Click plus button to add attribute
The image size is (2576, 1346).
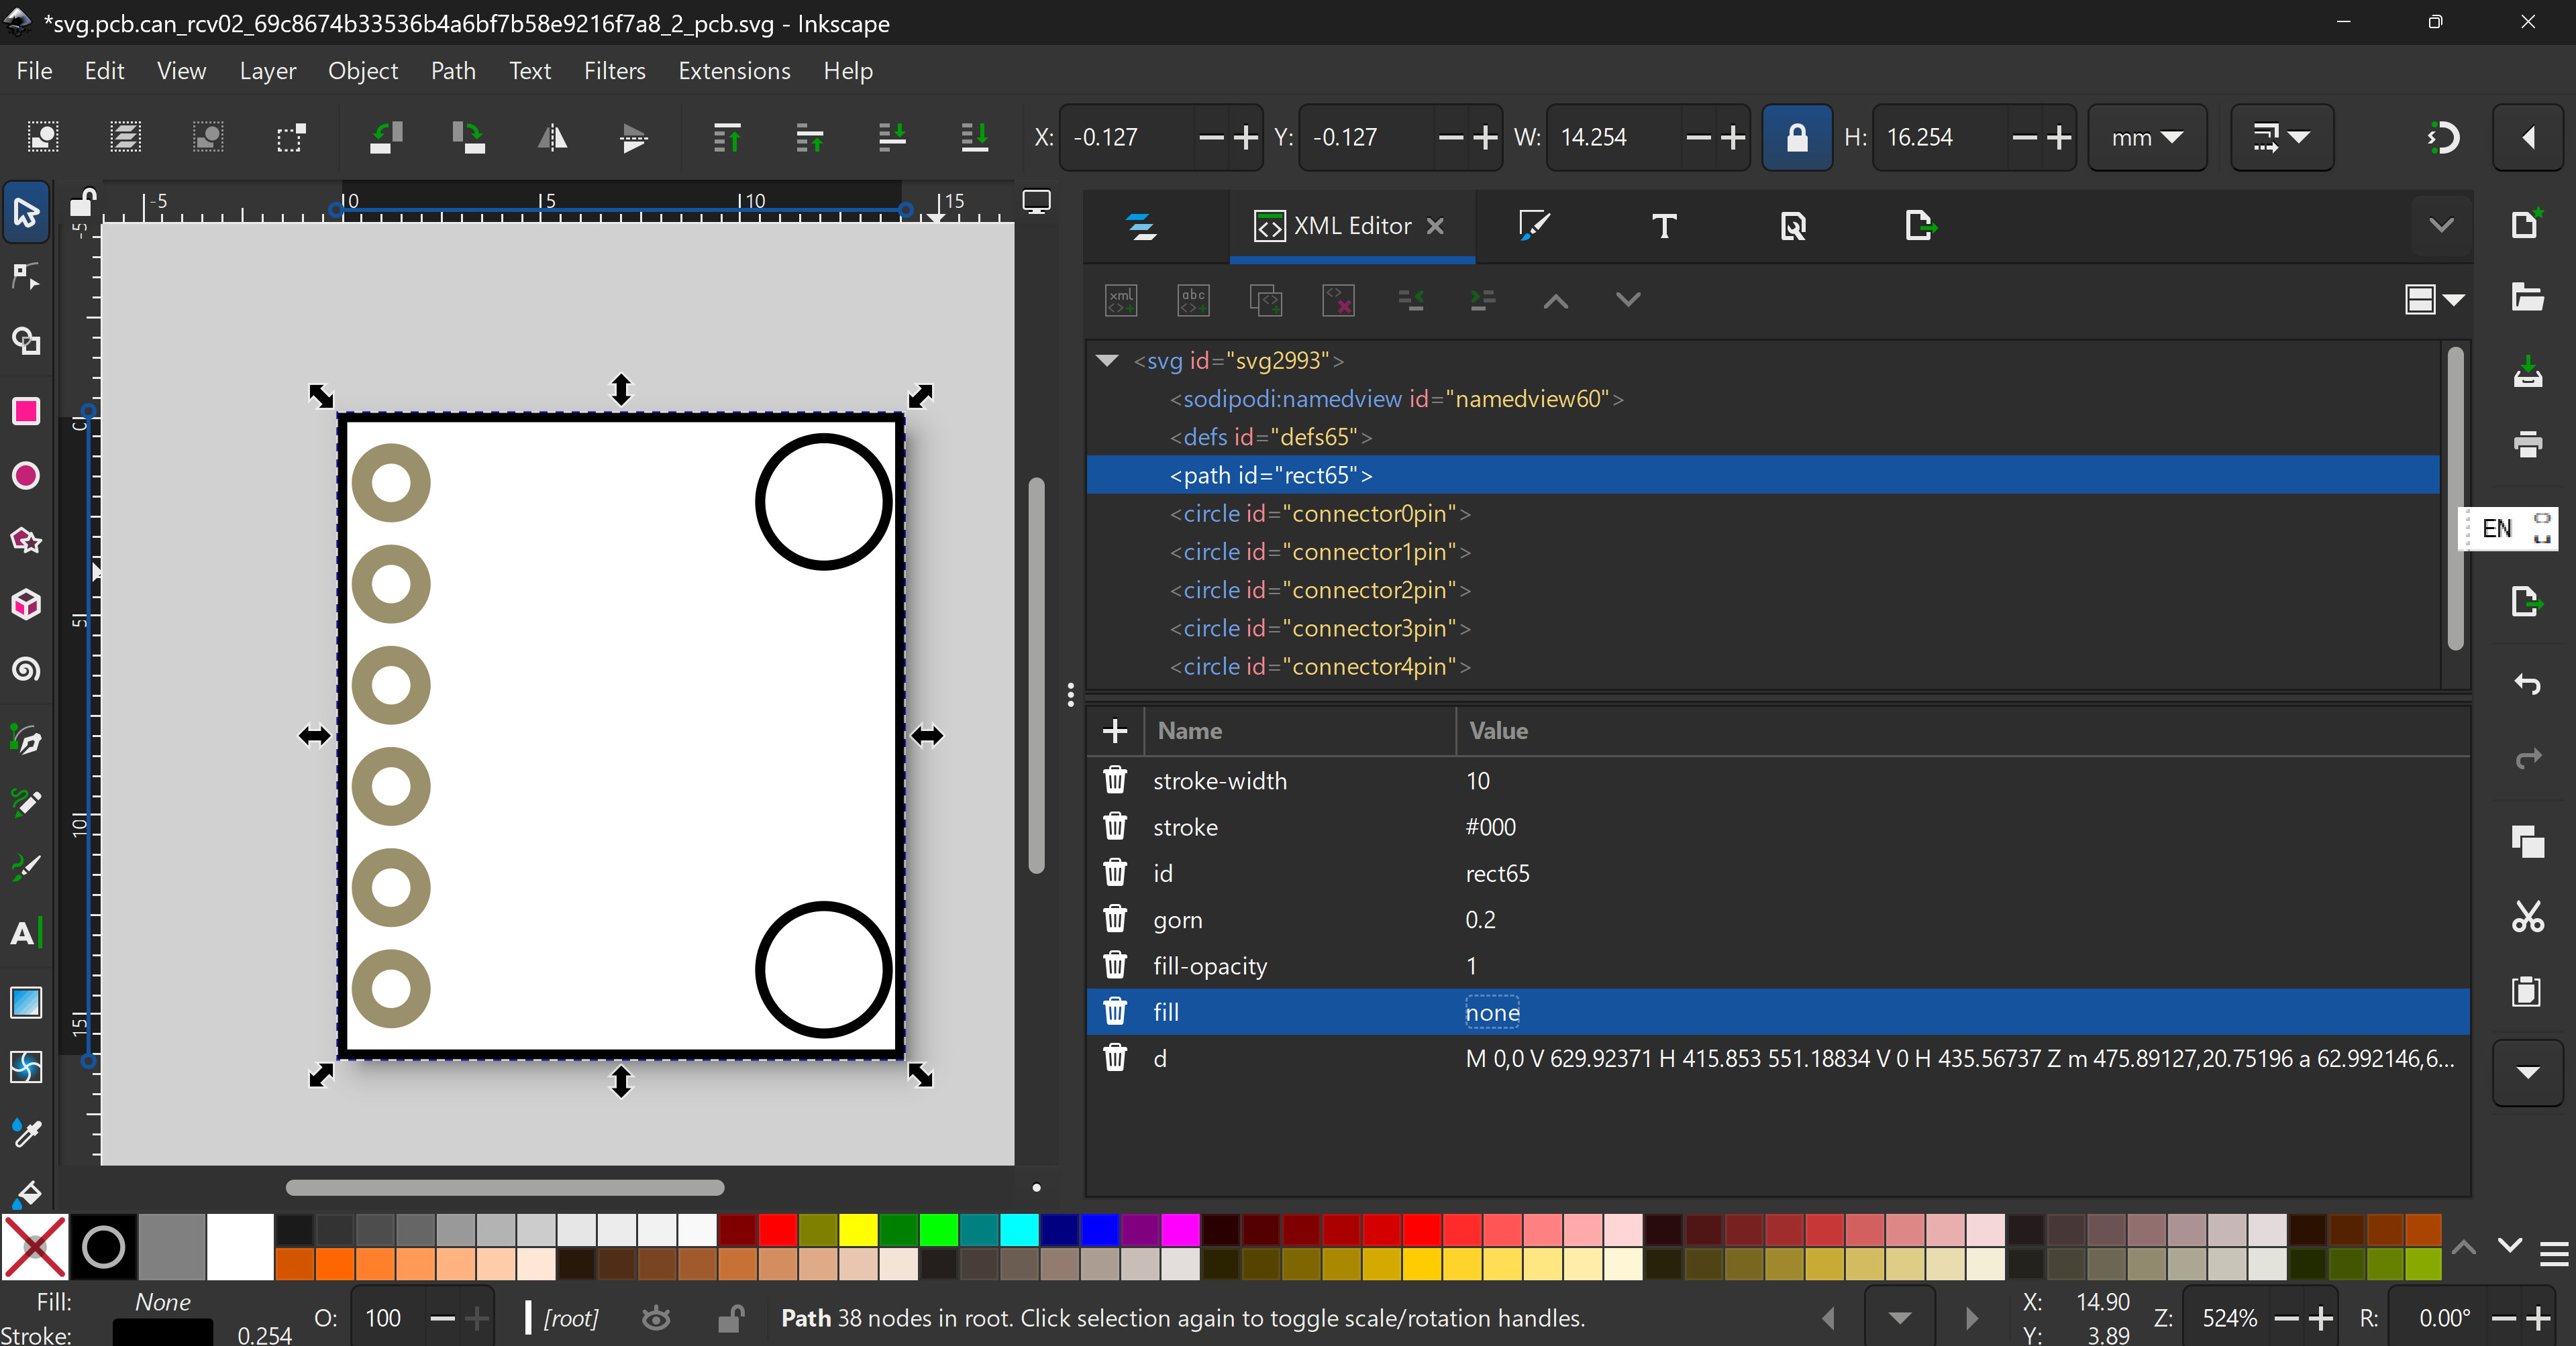pos(1115,732)
